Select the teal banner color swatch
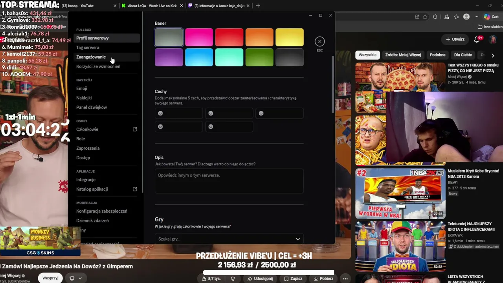Screen dimensions: 503x283 tap(229, 57)
